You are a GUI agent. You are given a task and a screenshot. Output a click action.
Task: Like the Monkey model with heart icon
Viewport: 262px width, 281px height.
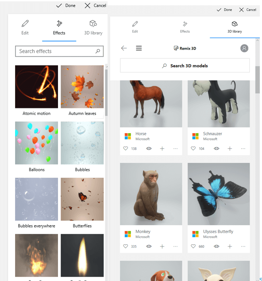click(126, 246)
